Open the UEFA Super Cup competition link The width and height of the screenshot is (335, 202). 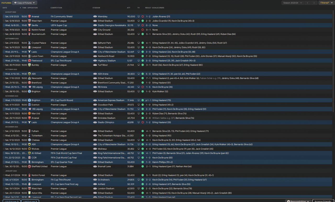pyautogui.click(x=59, y=25)
